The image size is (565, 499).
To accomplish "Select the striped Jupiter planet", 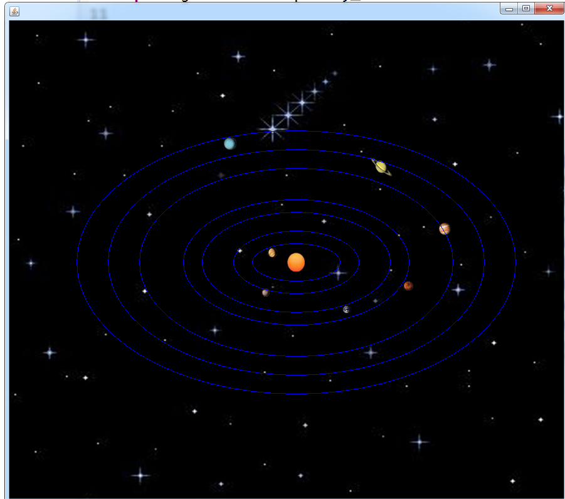I will click(445, 229).
